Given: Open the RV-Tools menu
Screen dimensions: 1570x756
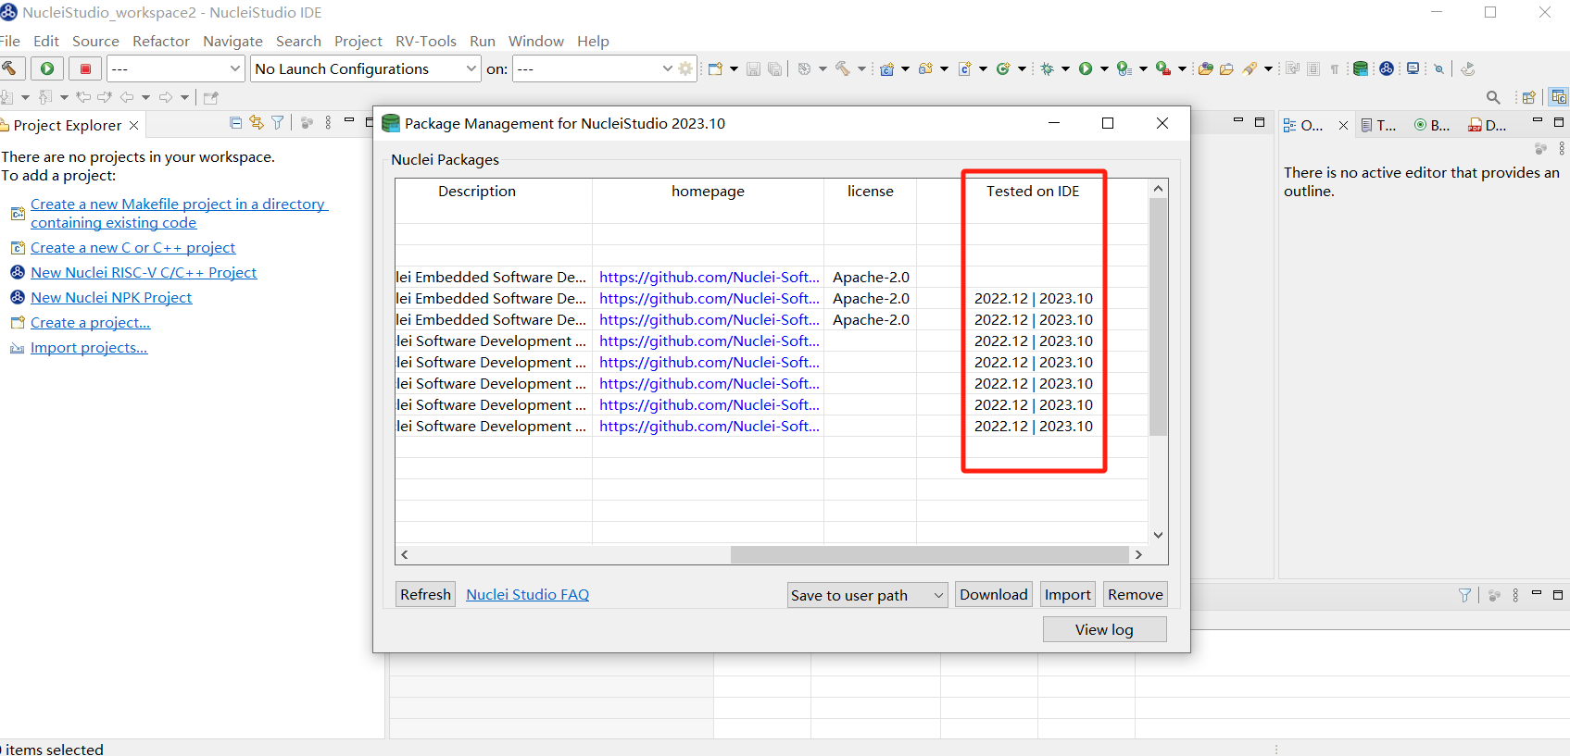Looking at the screenshot, I should pos(425,41).
